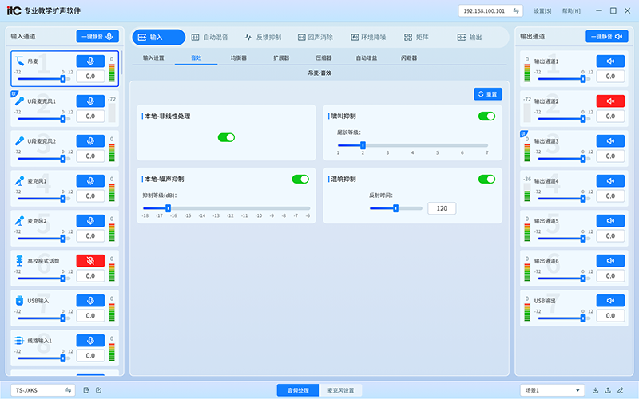Mute the 麦克风2 input channel
Screen dimensions: 639x399
pos(90,221)
